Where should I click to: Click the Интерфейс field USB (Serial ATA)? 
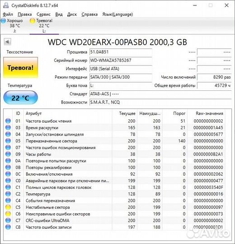pyautogui.click(x=121, y=69)
